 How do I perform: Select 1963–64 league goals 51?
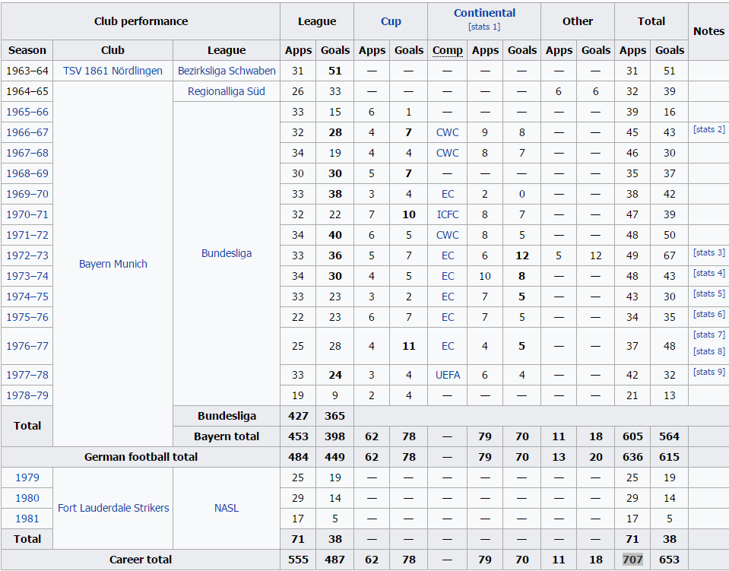point(334,71)
